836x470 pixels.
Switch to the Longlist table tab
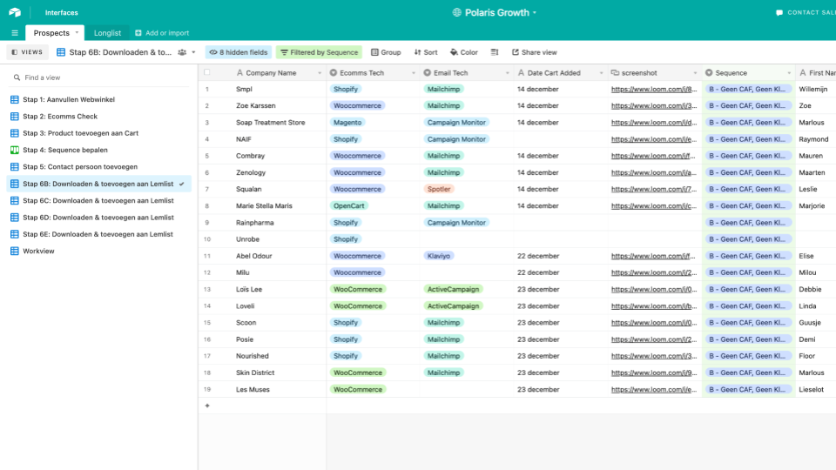click(107, 33)
